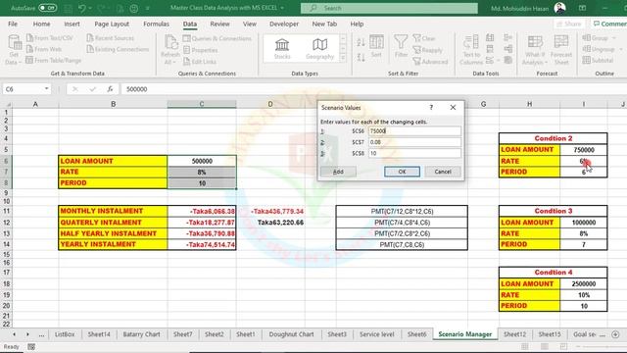The width and height of the screenshot is (627, 353).
Task: Open Existing Connections
Action: pos(118,49)
